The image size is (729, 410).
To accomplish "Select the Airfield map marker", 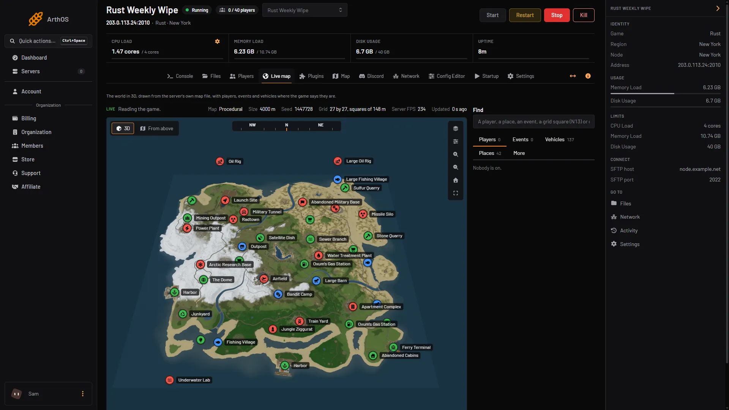I will [264, 279].
